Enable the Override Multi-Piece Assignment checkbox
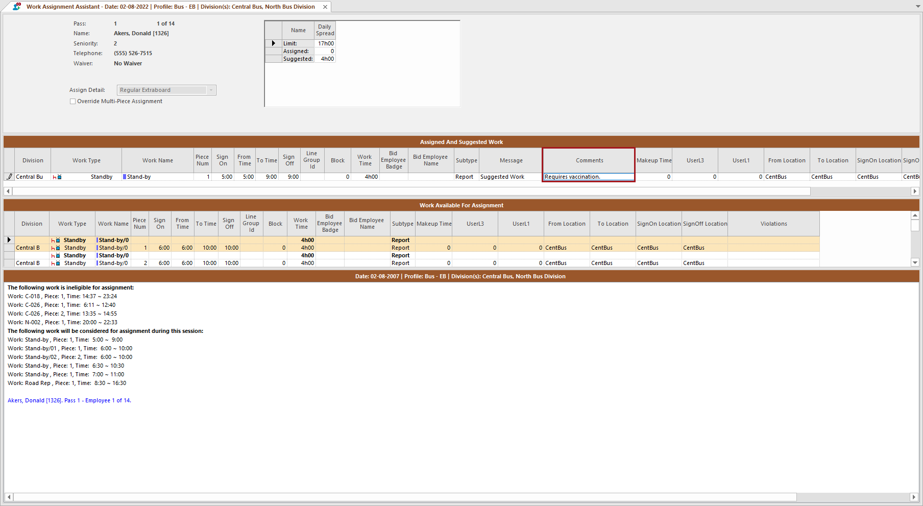The width and height of the screenshot is (923, 506). tap(73, 101)
